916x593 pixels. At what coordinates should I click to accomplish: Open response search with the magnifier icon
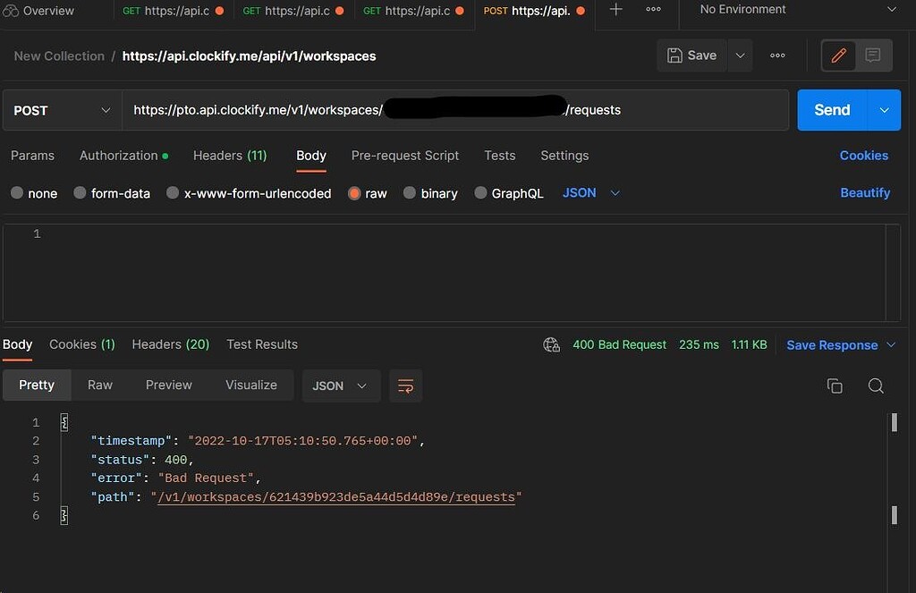click(876, 385)
